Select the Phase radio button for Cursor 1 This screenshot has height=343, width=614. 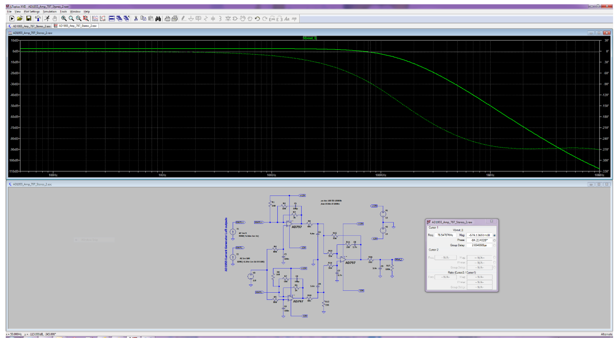495,240
